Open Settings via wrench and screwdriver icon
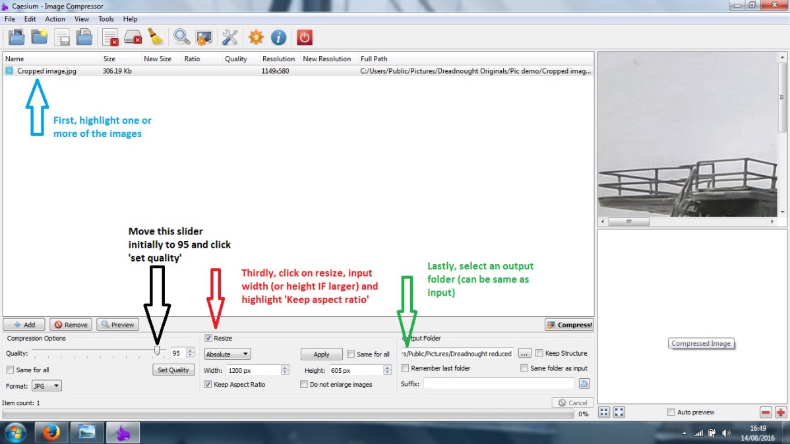Image resolution: width=790 pixels, height=444 pixels. [229, 38]
